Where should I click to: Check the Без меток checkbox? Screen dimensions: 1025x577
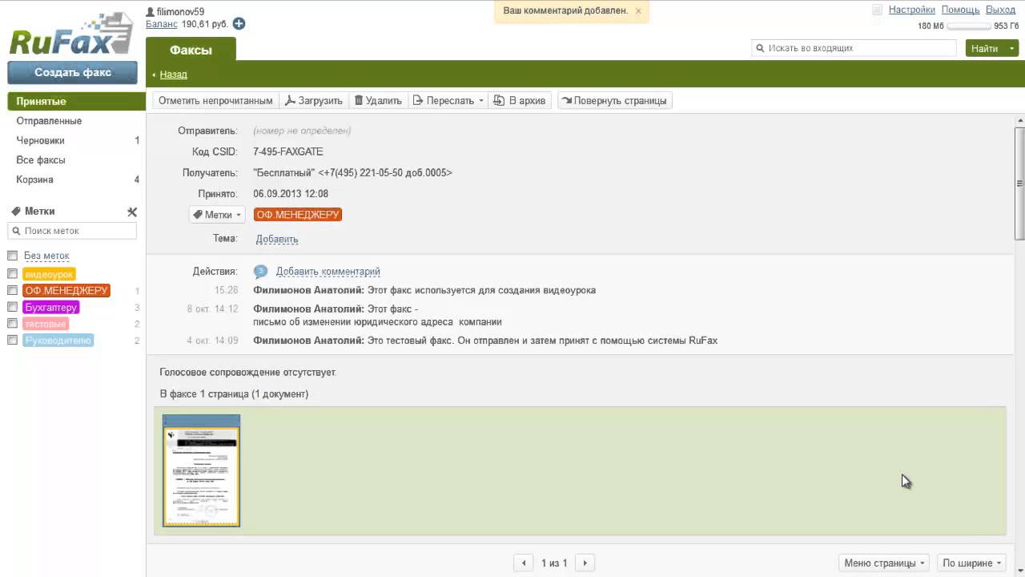tap(12, 256)
